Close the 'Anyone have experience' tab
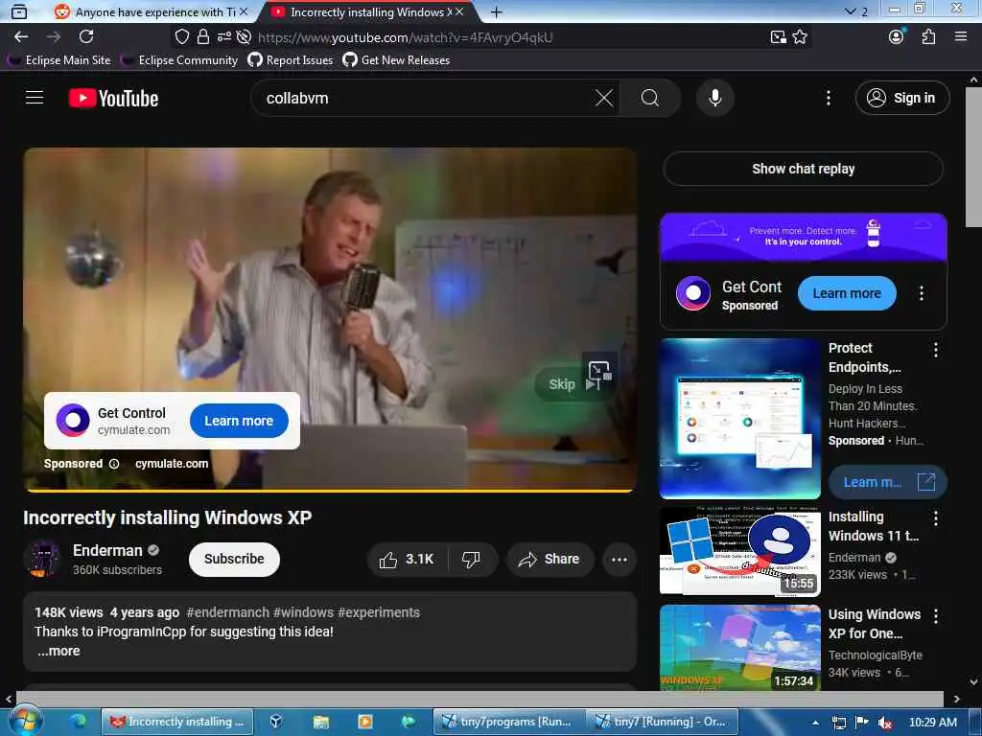Image resolution: width=982 pixels, height=736 pixels. 244,11
